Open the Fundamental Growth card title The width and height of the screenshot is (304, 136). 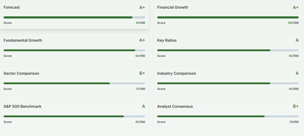coord(23,40)
